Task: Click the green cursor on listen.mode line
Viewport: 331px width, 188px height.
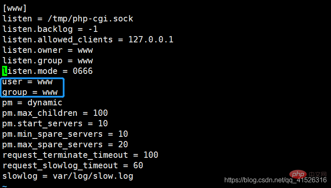Action: 5,71
